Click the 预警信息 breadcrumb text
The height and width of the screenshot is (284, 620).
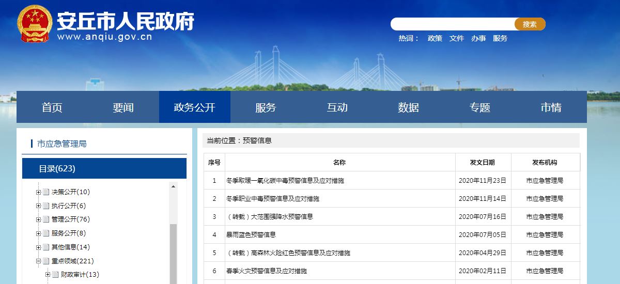[257, 140]
